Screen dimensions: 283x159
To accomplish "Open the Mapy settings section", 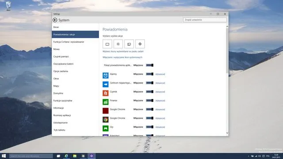I will (x=75, y=86).
